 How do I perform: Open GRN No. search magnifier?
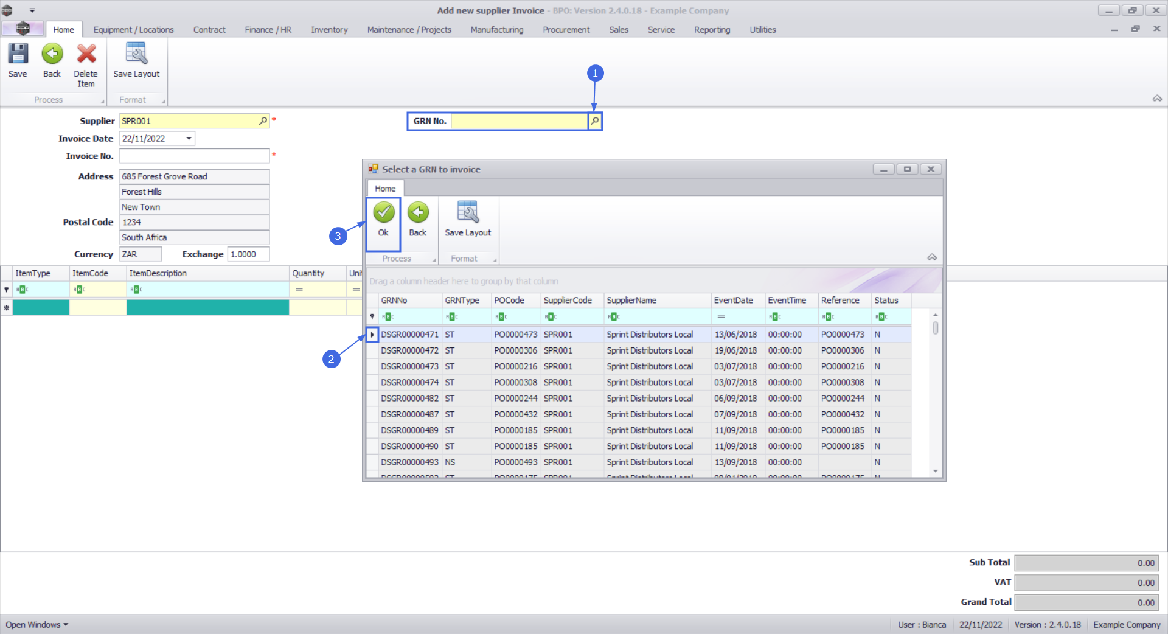pos(594,121)
